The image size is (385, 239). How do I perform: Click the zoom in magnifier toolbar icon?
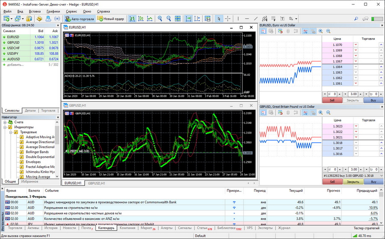pyautogui.click(x=160, y=19)
